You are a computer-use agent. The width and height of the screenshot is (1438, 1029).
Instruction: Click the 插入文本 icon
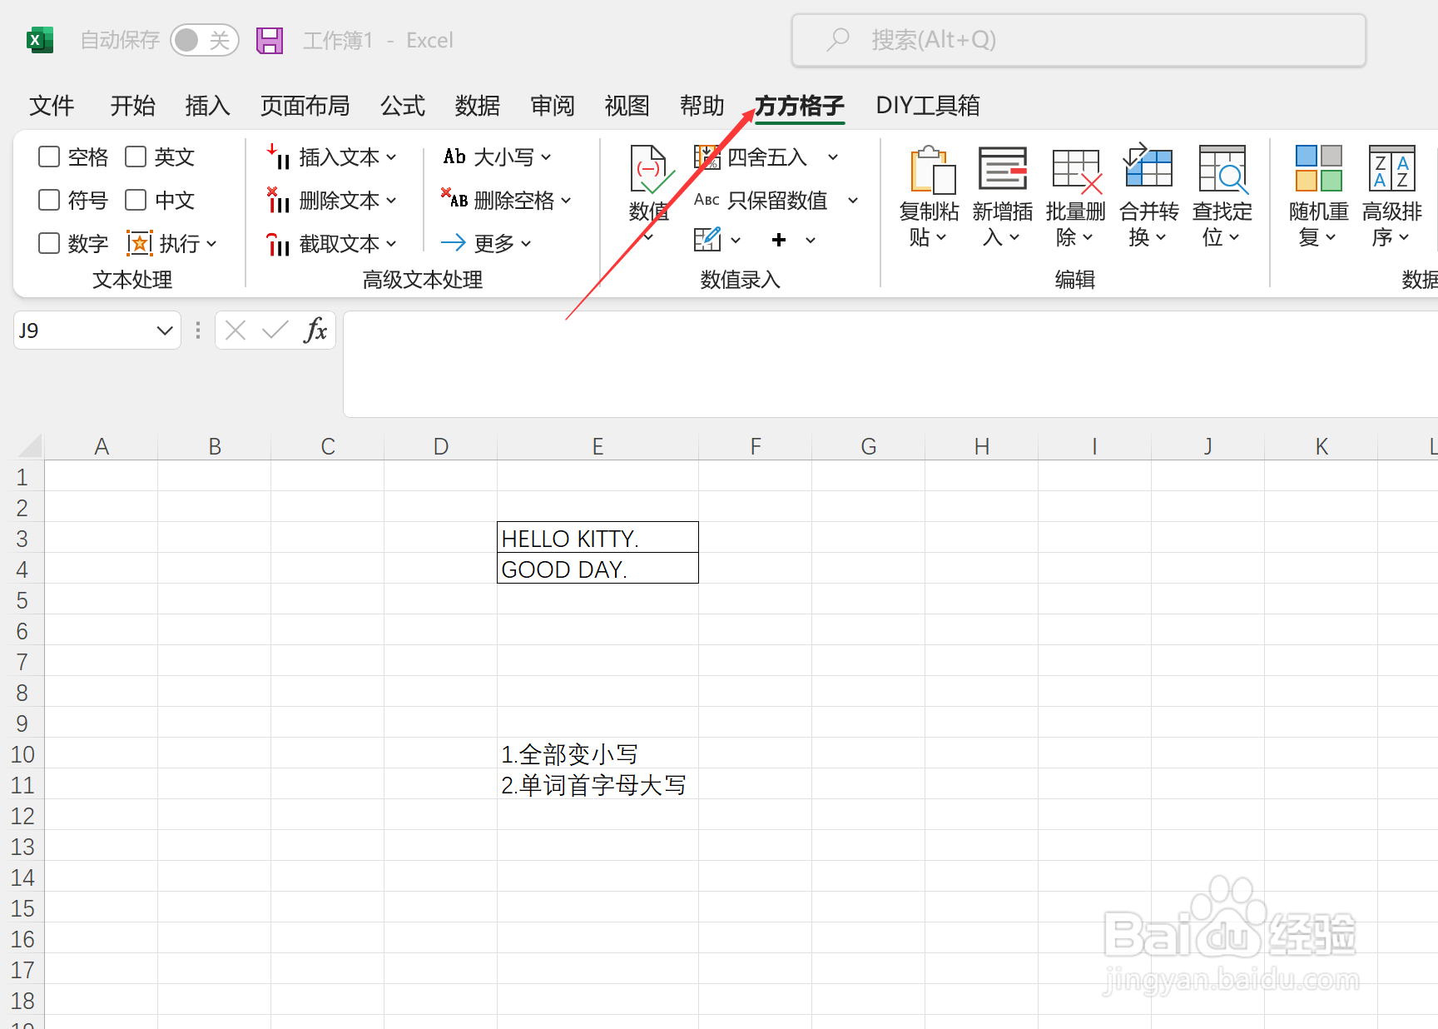coord(278,157)
